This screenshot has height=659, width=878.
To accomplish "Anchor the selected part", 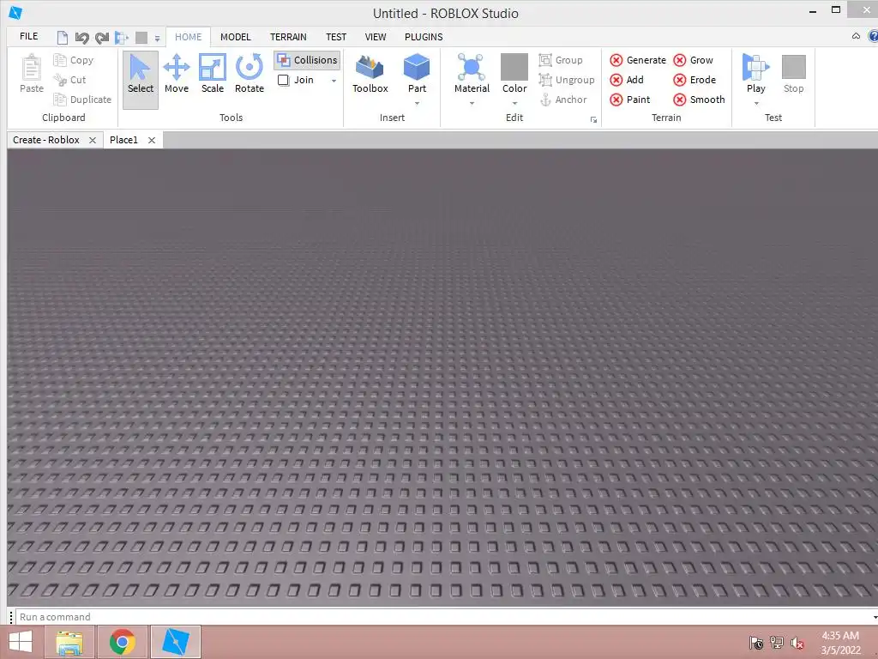I will [x=563, y=100].
